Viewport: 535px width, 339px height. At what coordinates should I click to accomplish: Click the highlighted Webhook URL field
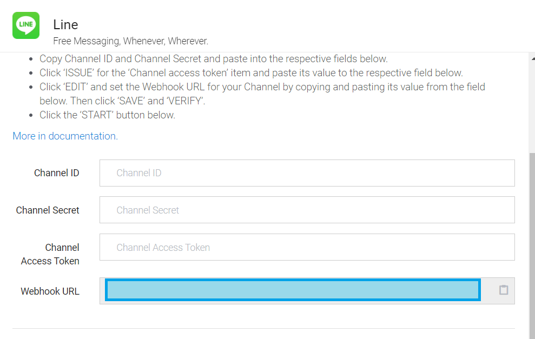pos(293,290)
